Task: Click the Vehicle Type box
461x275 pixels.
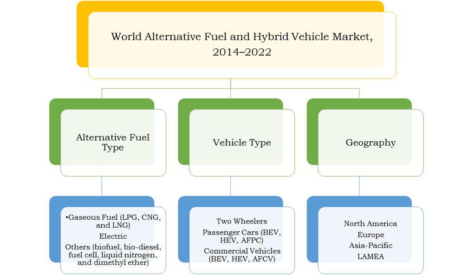Action: tap(242, 143)
